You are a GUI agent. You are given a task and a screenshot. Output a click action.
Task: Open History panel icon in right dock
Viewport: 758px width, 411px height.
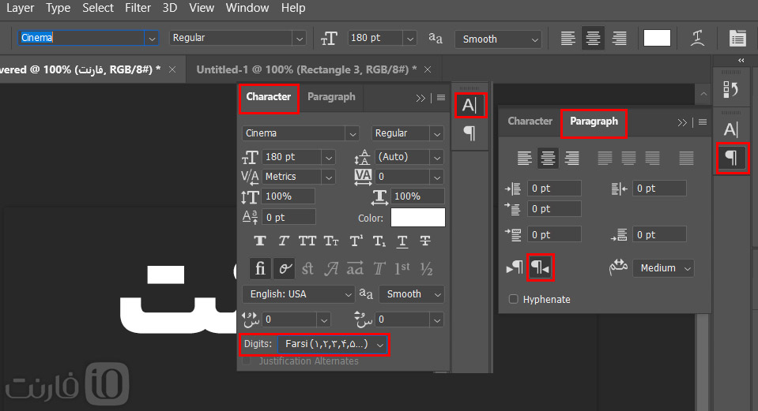pyautogui.click(x=731, y=89)
